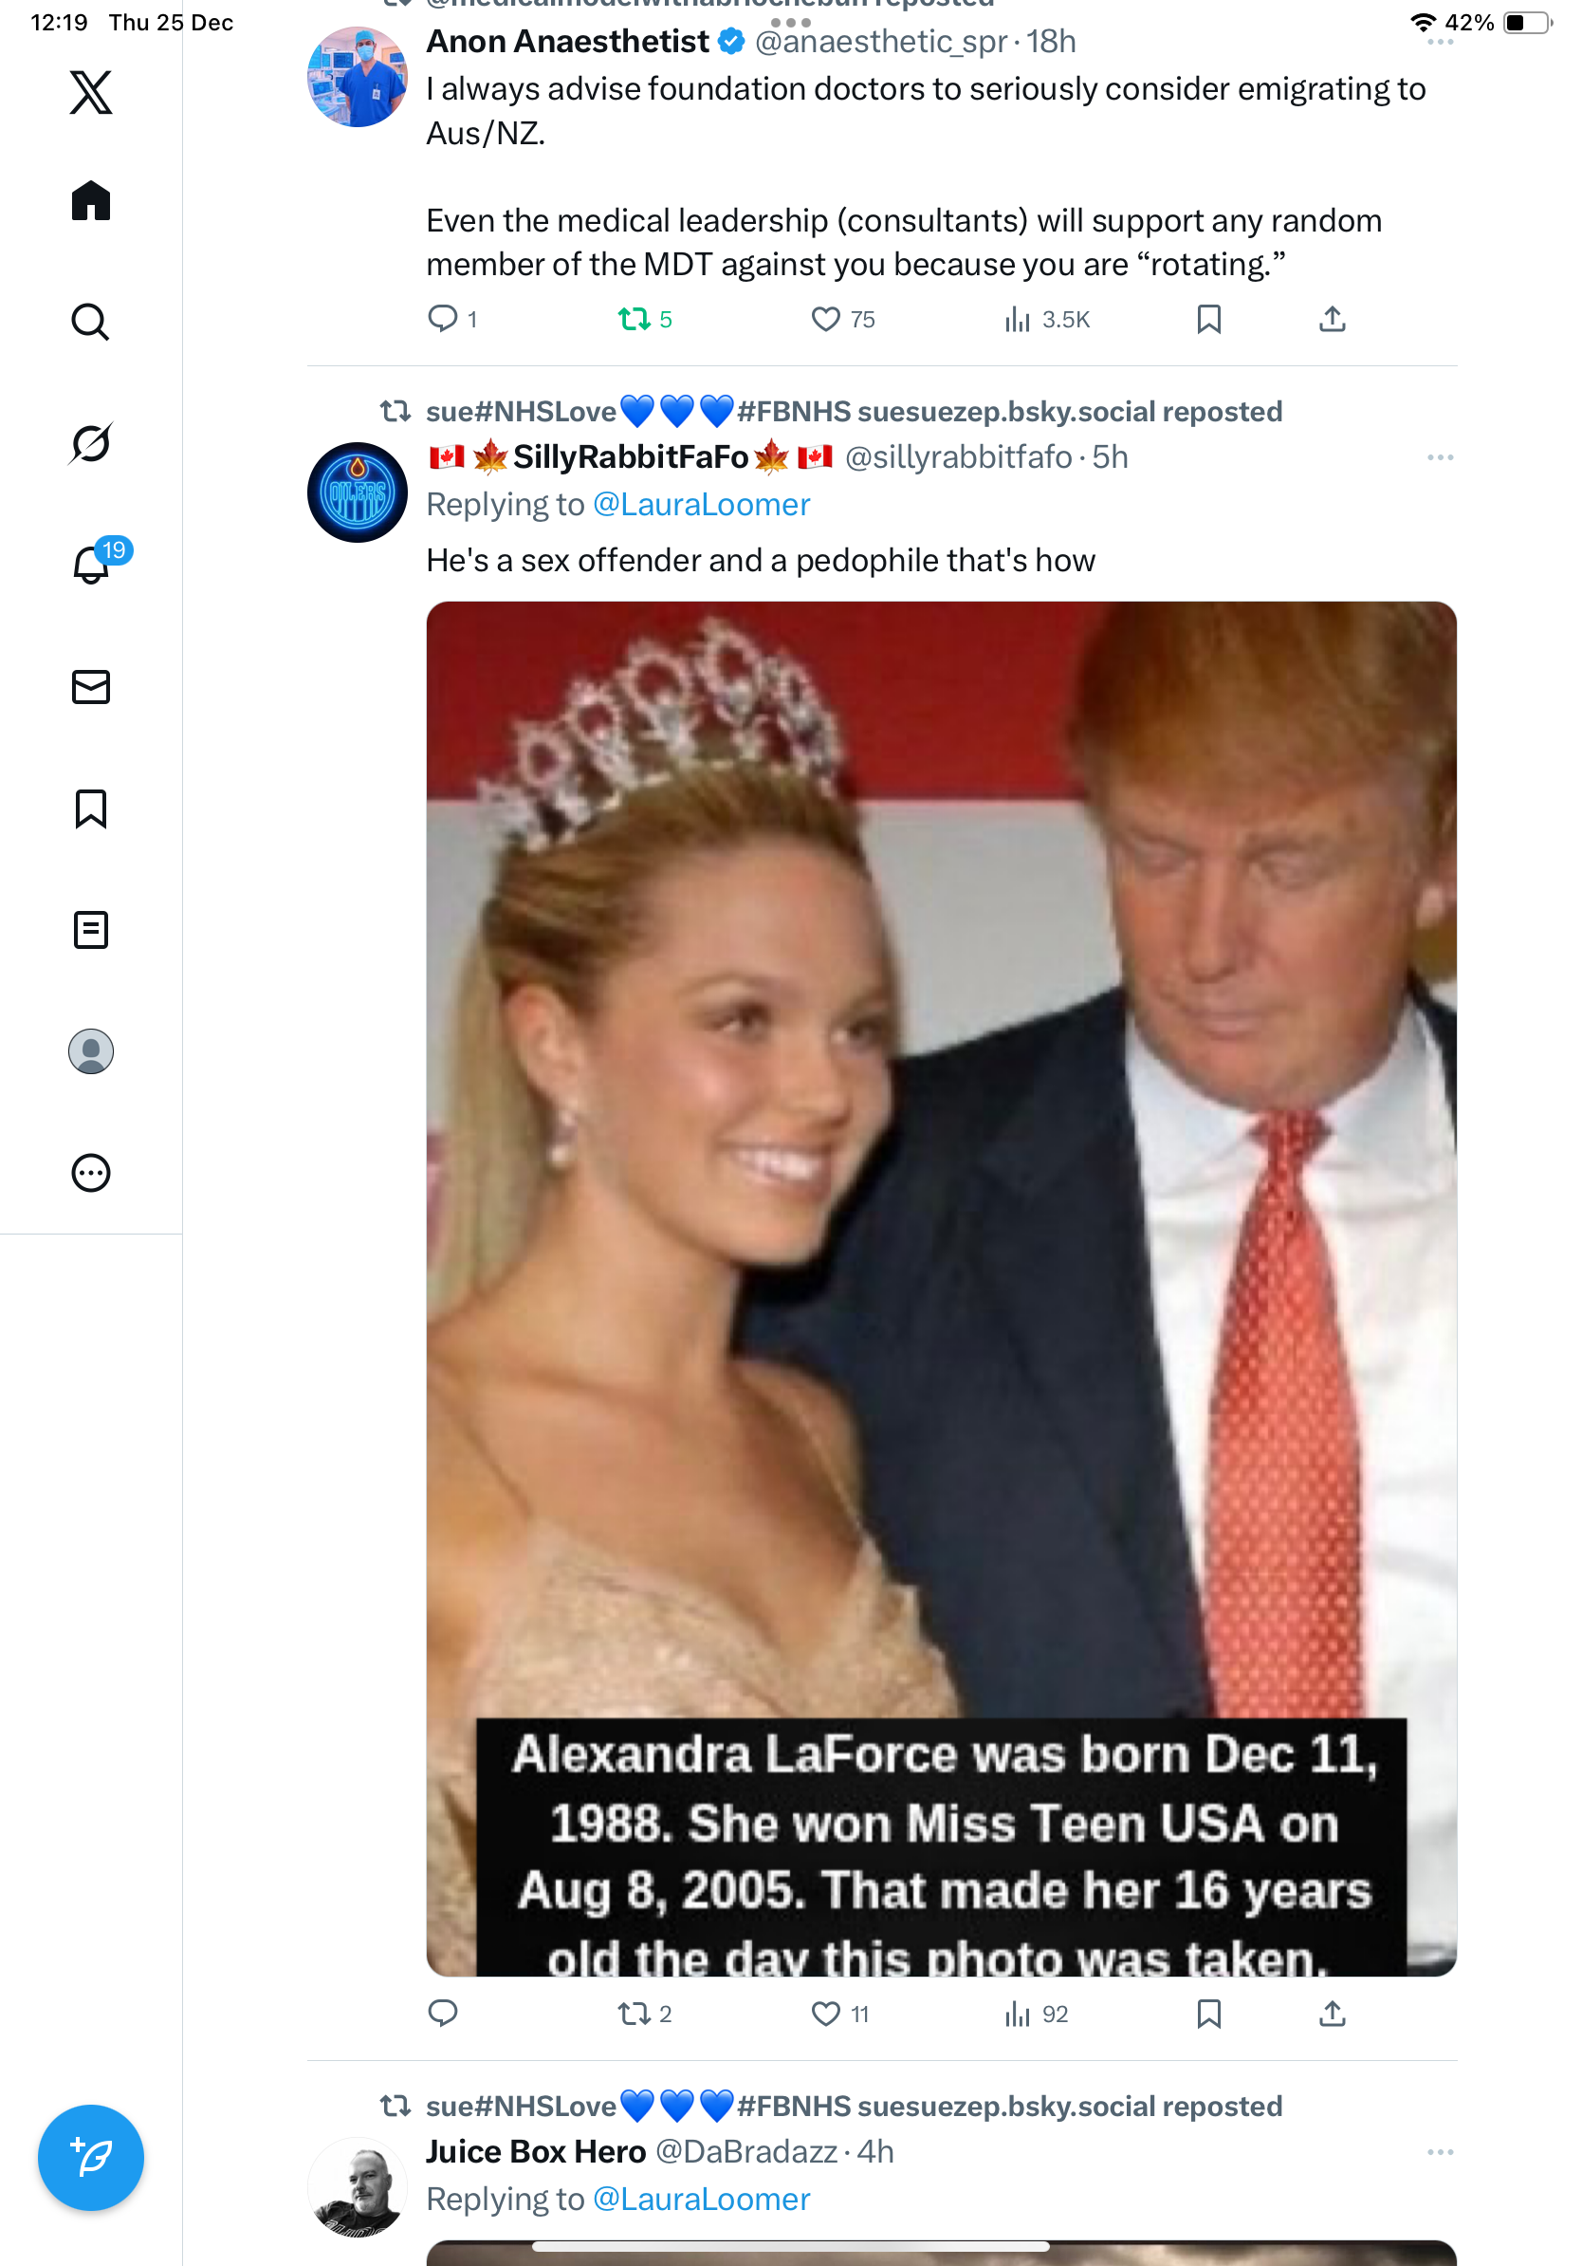This screenshot has height=2266, width=1582.
Task: Expand the sidebar More menu
Action: click(91, 1173)
